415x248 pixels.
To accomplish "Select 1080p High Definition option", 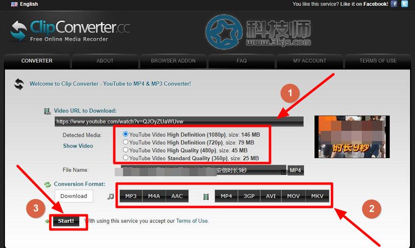I will [125, 134].
